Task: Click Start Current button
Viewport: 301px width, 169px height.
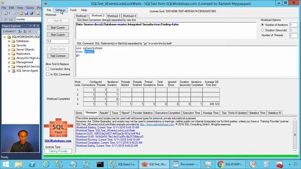Action: (x=58, y=28)
